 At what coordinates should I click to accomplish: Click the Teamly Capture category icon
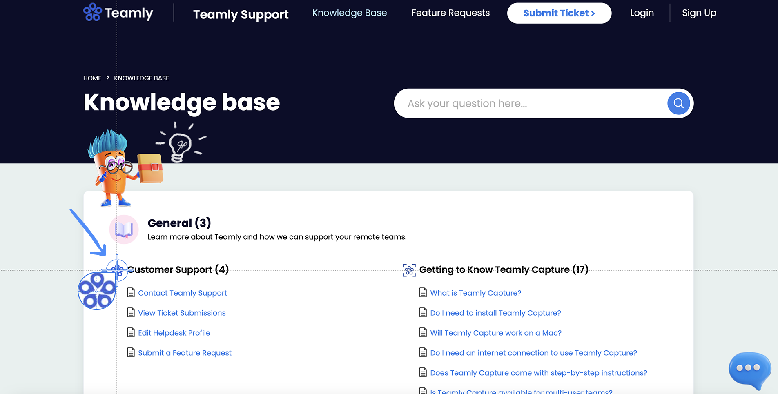[x=409, y=270]
